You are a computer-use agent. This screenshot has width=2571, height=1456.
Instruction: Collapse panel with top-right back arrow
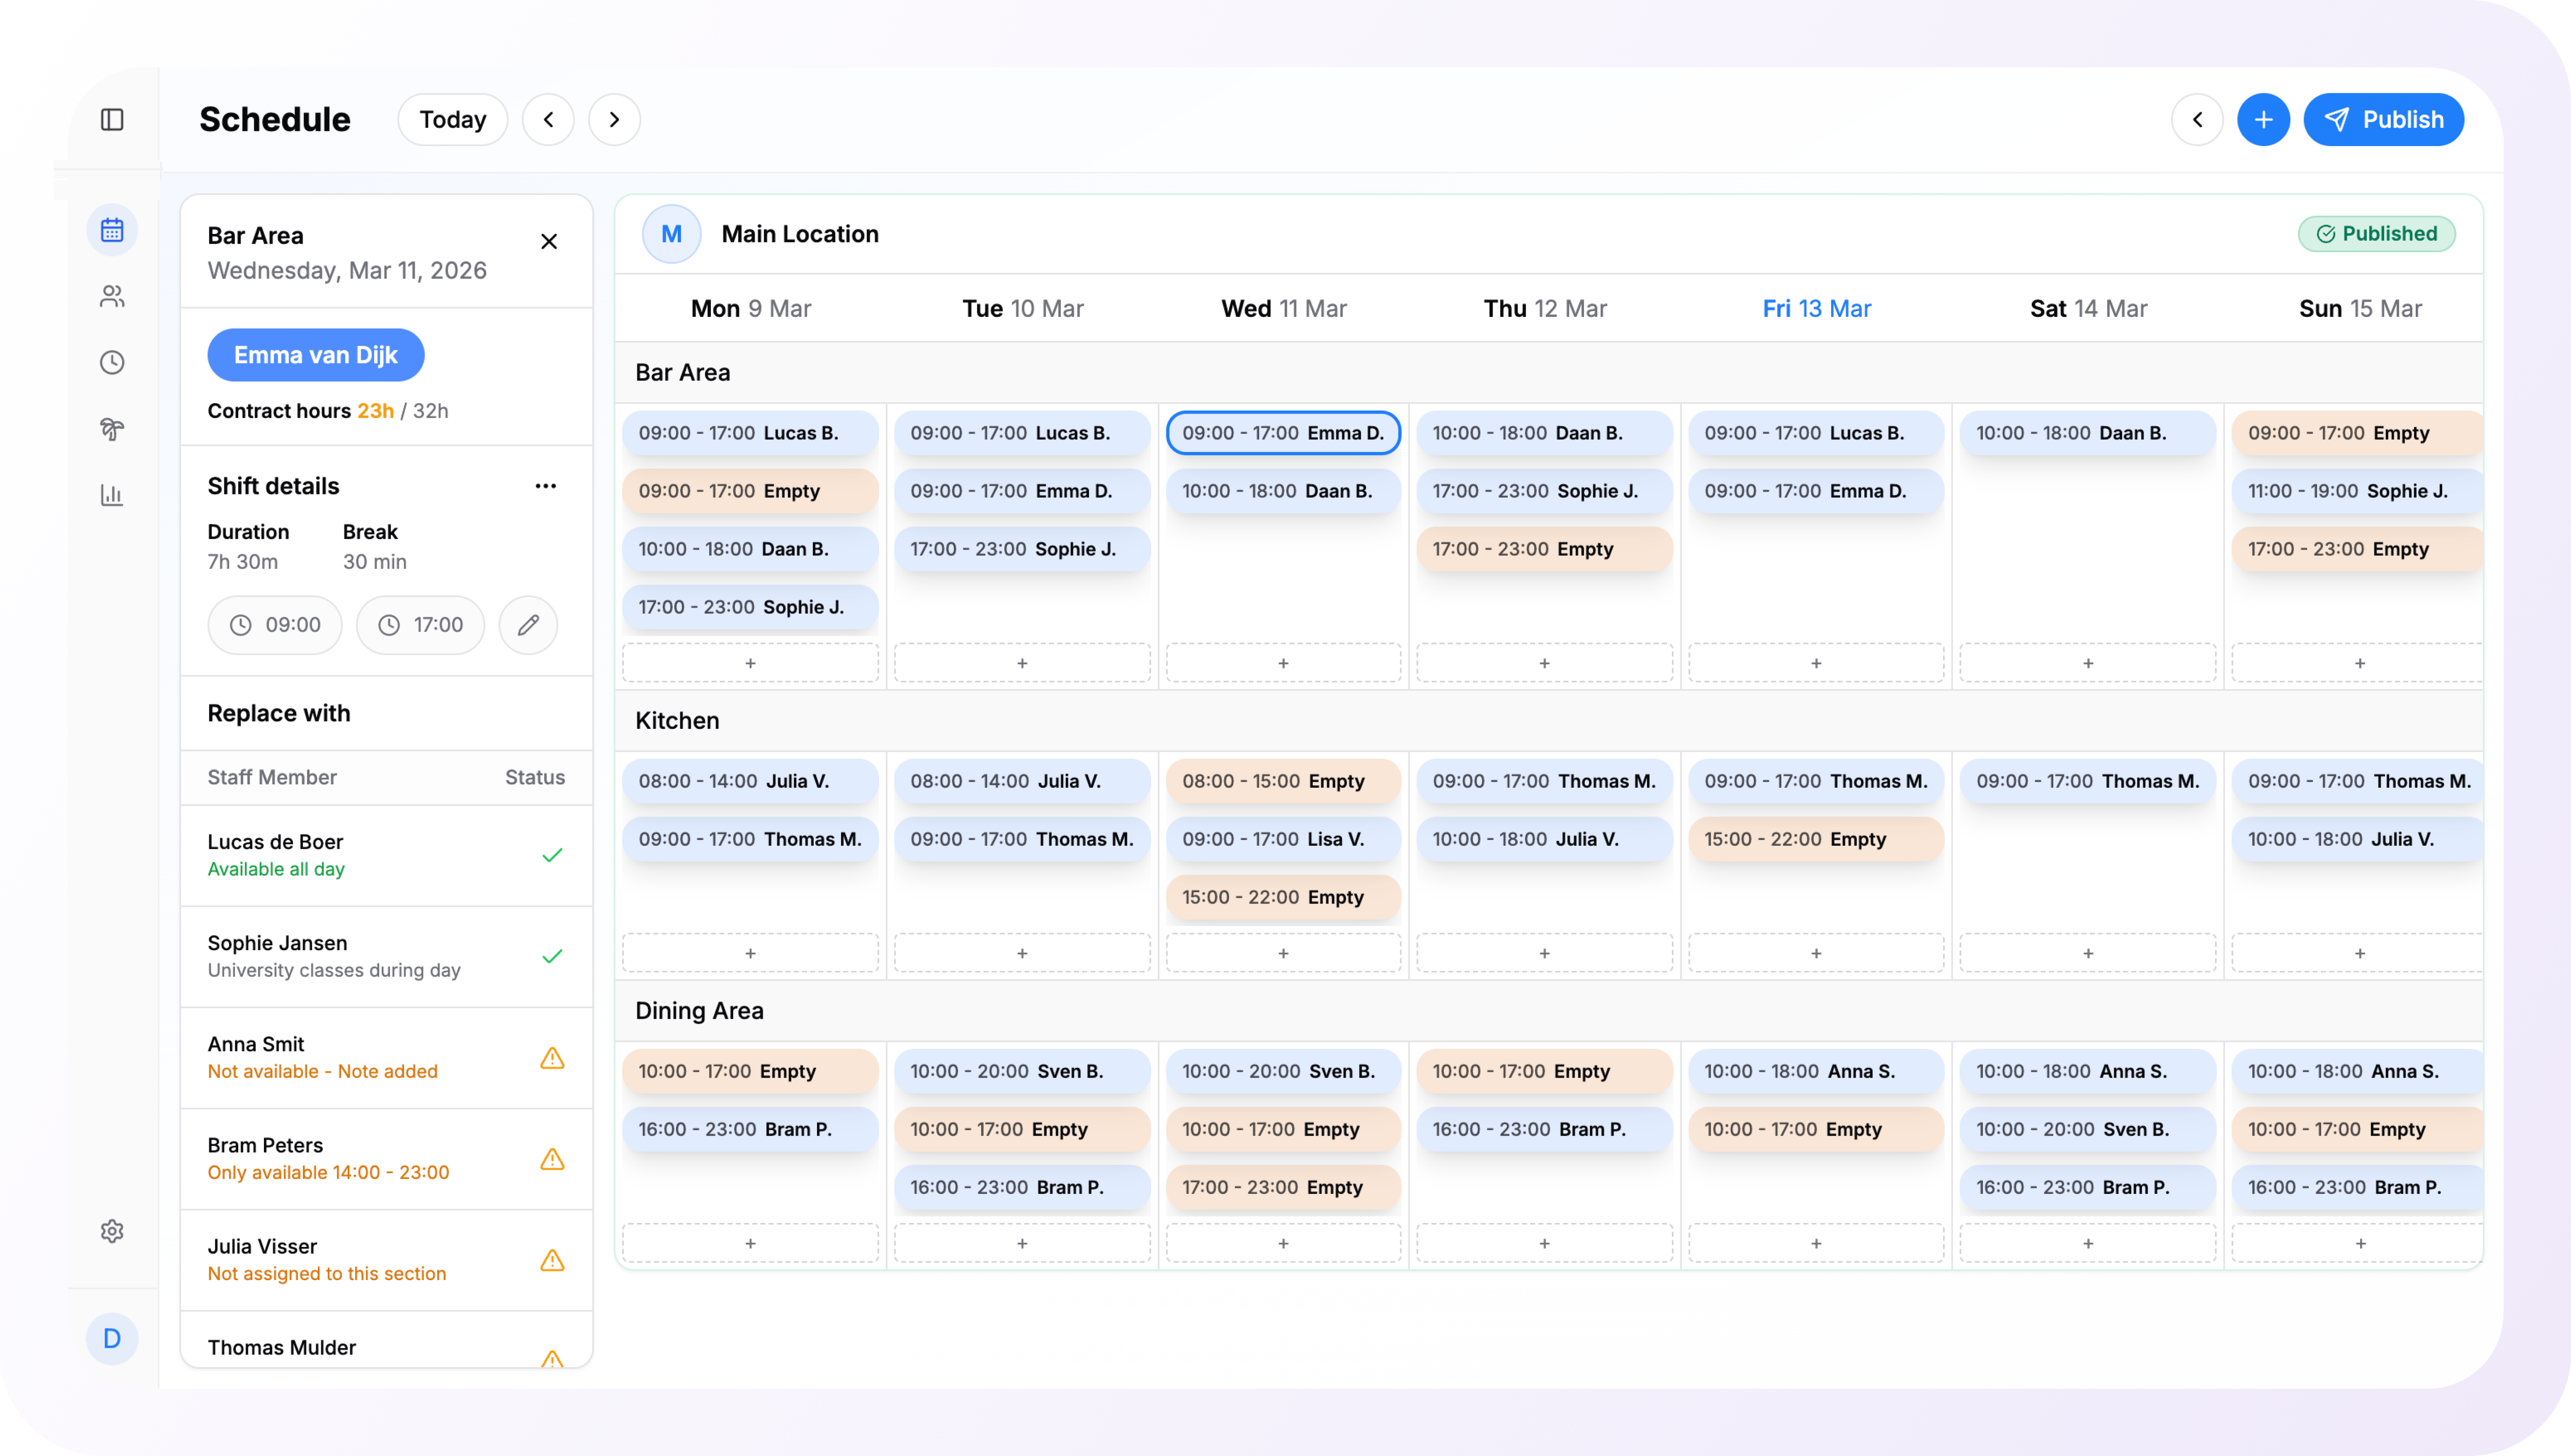[x=2197, y=120]
